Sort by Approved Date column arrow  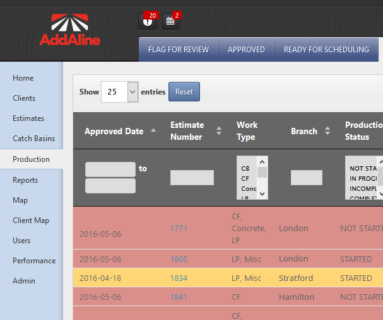pyautogui.click(x=153, y=131)
